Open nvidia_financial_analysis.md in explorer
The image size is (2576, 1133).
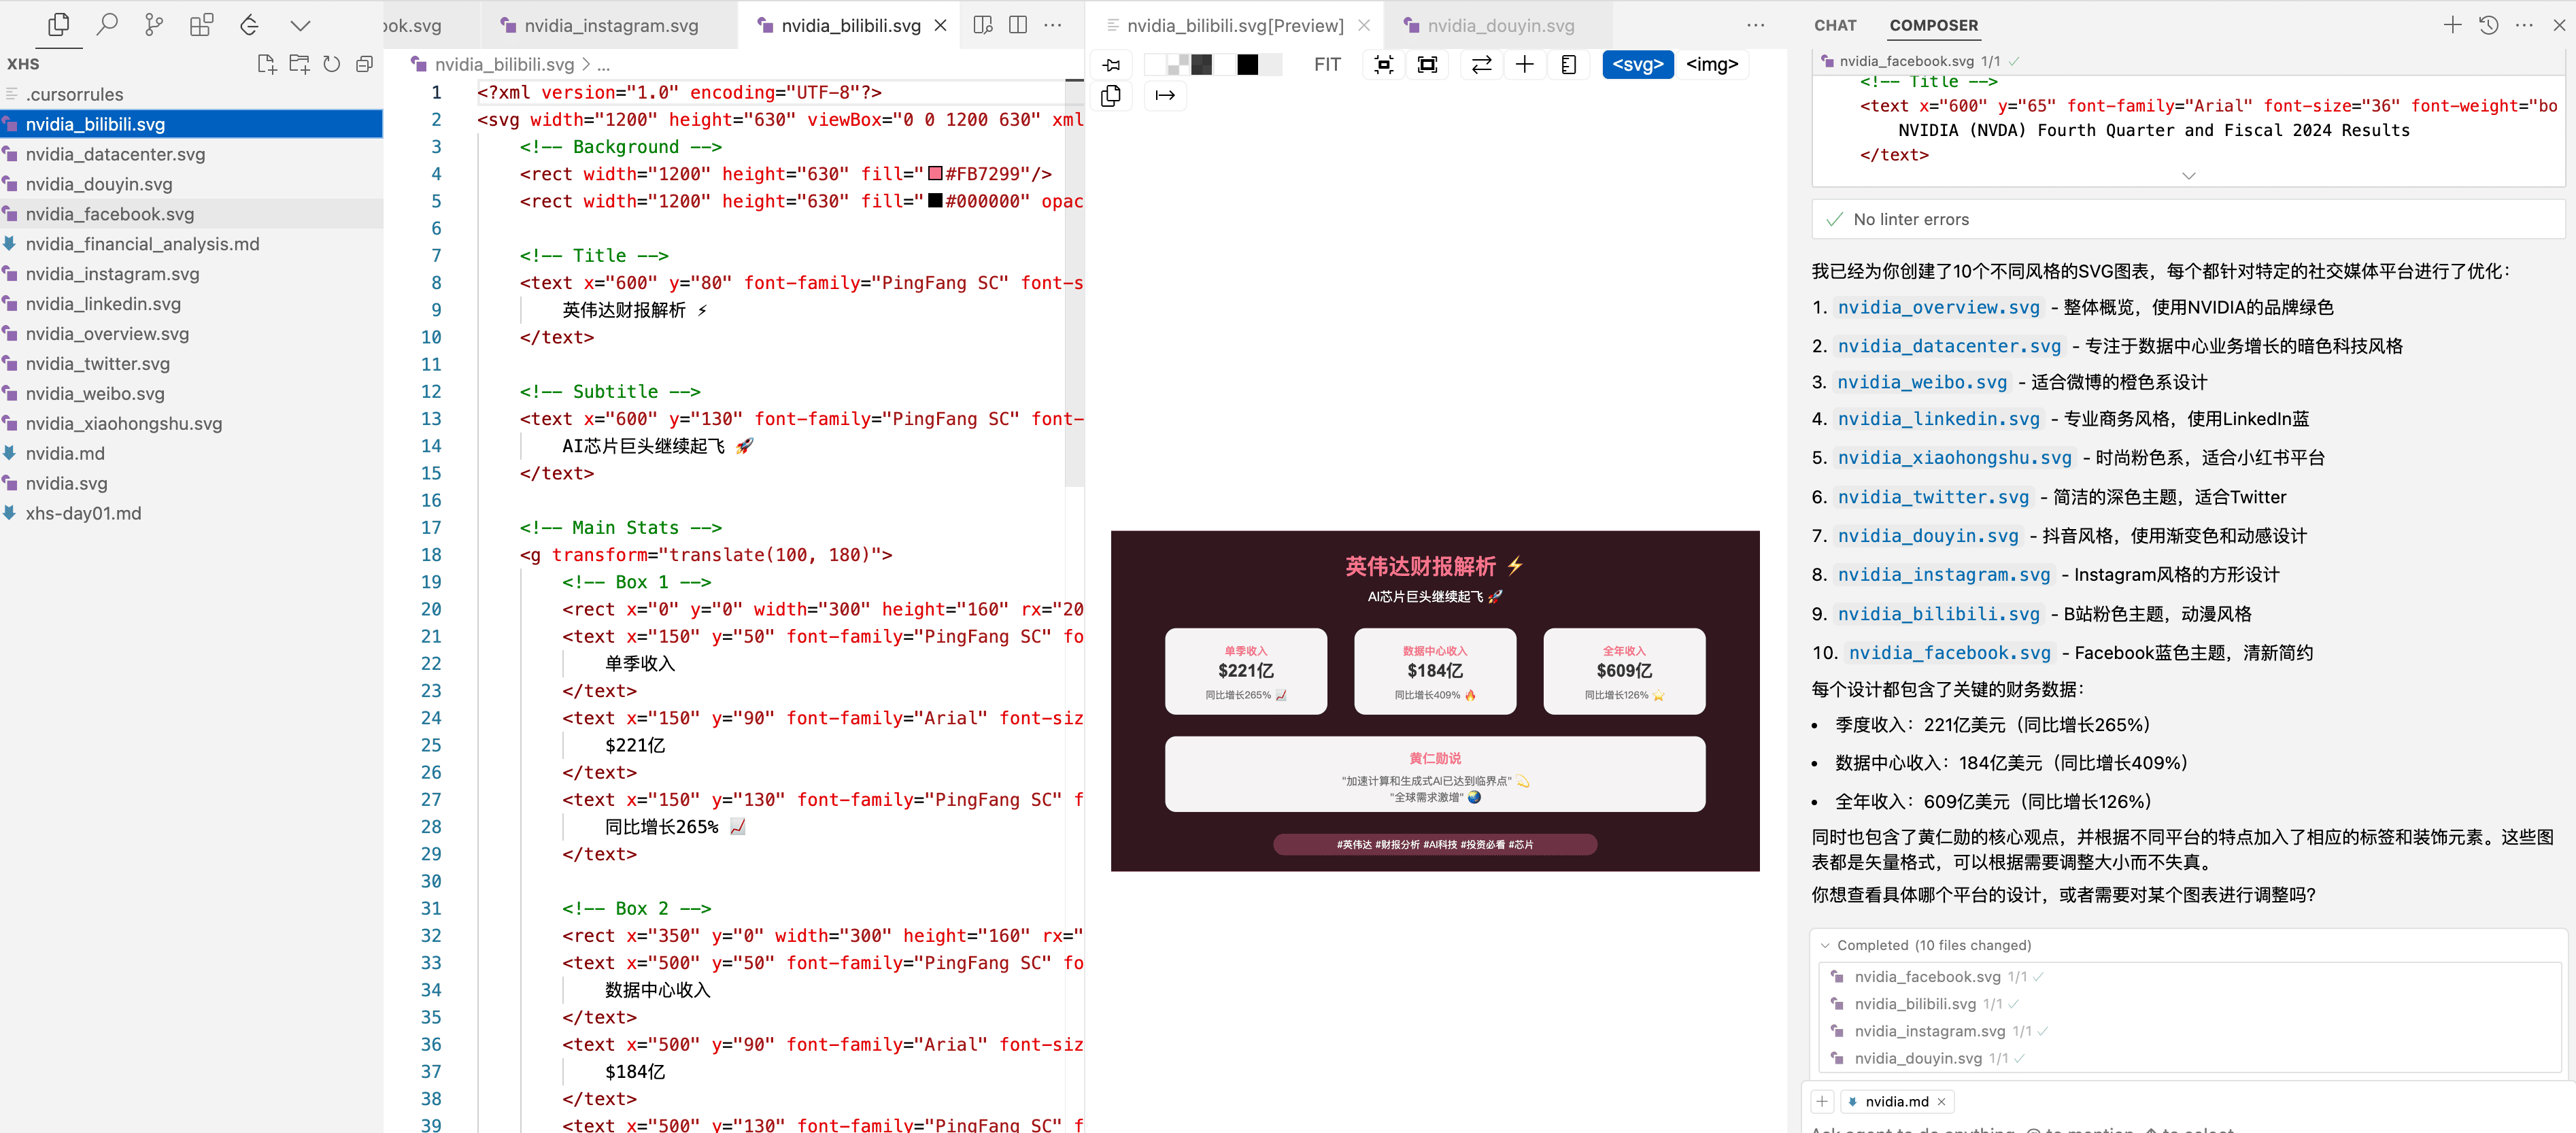pos(190,244)
